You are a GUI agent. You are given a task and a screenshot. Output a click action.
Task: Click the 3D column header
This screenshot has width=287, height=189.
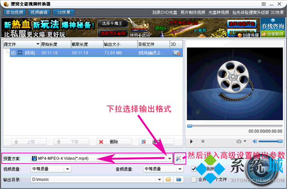click(x=176, y=44)
